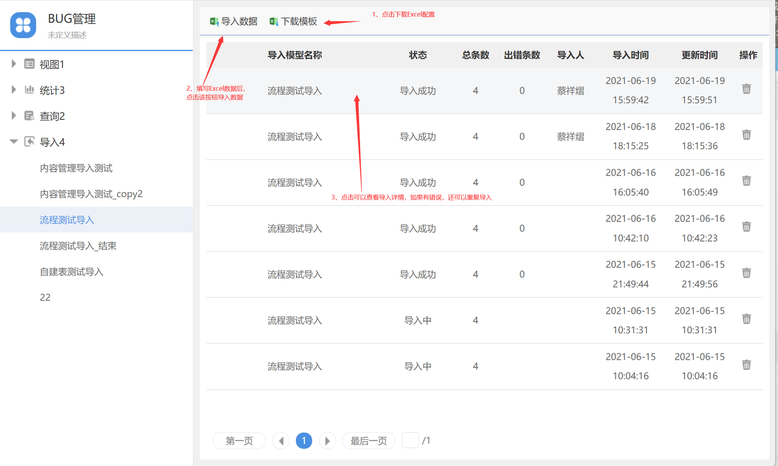Expand the 统计3 tree node
778x466 pixels.
click(x=14, y=90)
